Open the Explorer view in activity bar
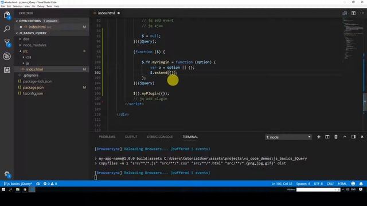 pos(7,15)
